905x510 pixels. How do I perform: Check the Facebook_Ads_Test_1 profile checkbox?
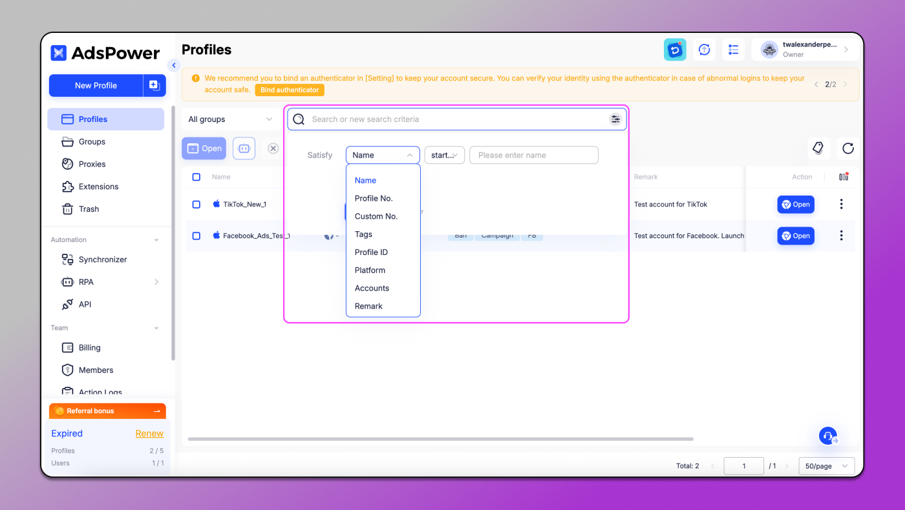coord(197,236)
